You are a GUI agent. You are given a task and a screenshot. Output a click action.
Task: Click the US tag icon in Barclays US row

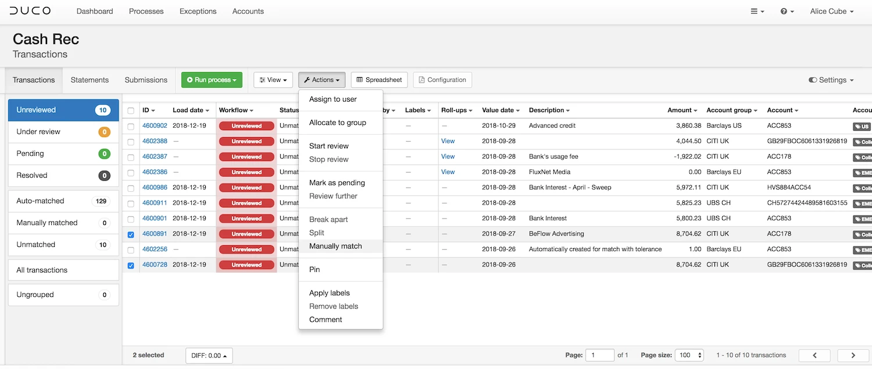(x=862, y=126)
